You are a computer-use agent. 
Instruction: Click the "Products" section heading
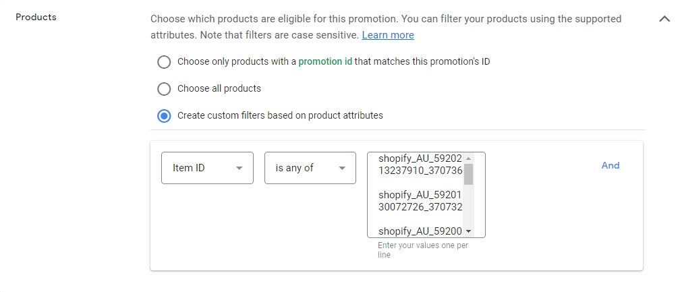(36, 17)
